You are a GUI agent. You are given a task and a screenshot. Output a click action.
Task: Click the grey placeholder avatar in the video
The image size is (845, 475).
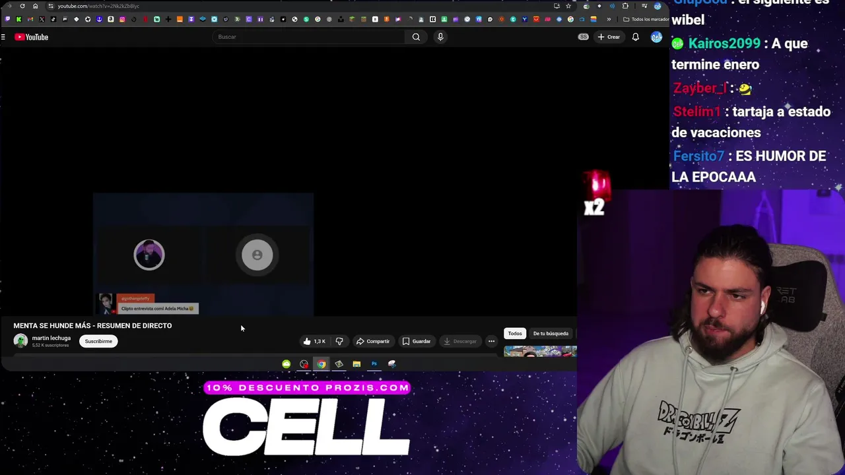pos(257,255)
